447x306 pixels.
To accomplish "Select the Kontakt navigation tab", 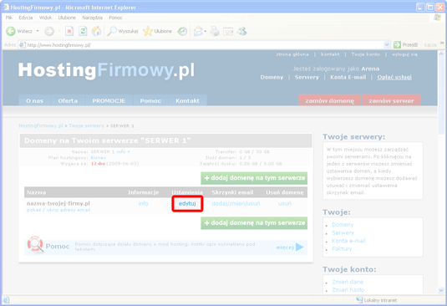I will tap(187, 100).
